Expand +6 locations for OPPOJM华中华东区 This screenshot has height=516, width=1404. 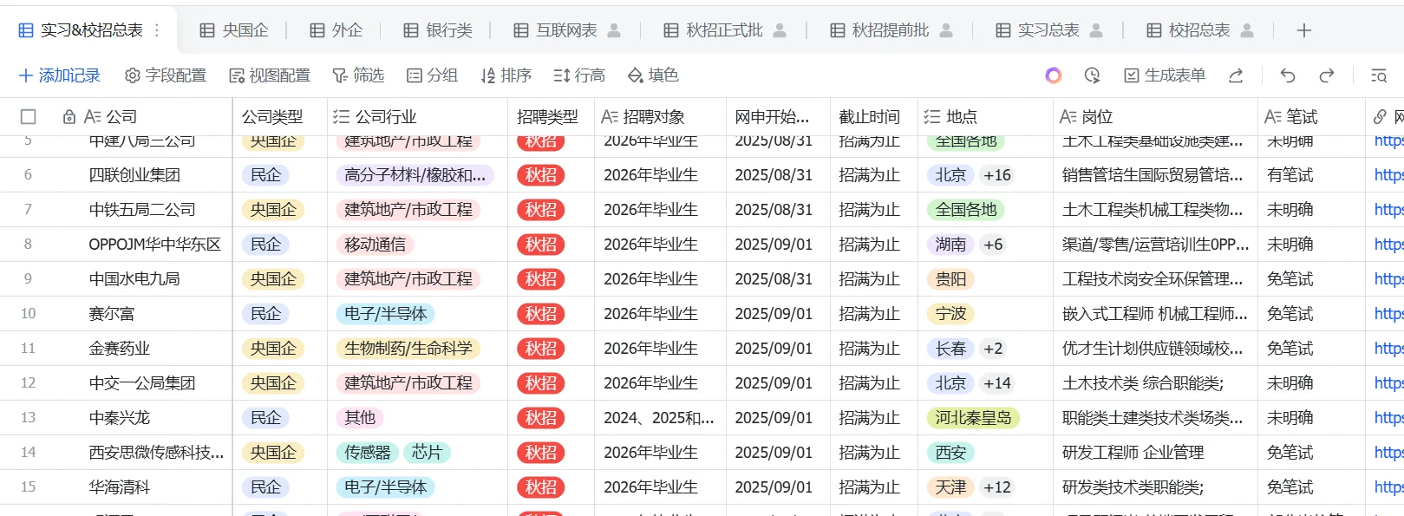pyautogui.click(x=993, y=245)
